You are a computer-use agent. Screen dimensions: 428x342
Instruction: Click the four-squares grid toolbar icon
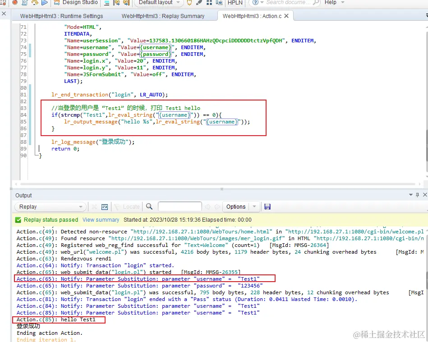[209, 3]
